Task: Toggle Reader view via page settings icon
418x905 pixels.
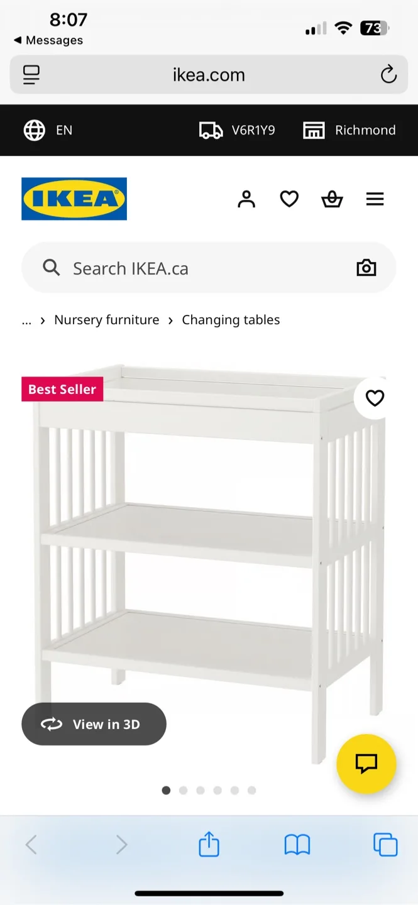Action: 30,74
